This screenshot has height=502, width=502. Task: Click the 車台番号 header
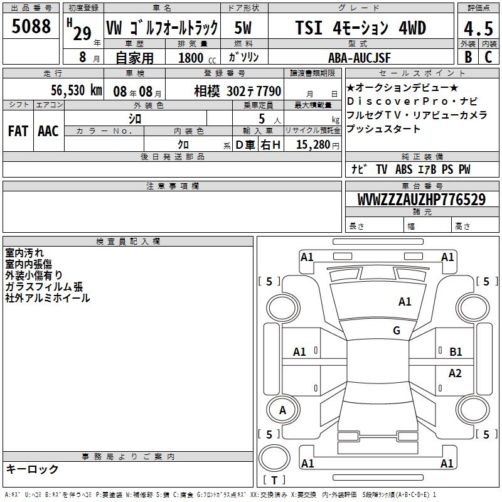coord(422,186)
